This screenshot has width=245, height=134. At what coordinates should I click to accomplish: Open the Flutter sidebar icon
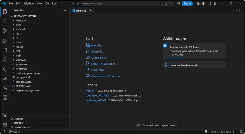point(5,69)
